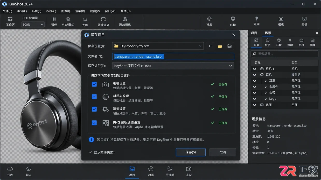Open the 文件(F) menu
Screen dimensions: 321x180
(7, 11)
